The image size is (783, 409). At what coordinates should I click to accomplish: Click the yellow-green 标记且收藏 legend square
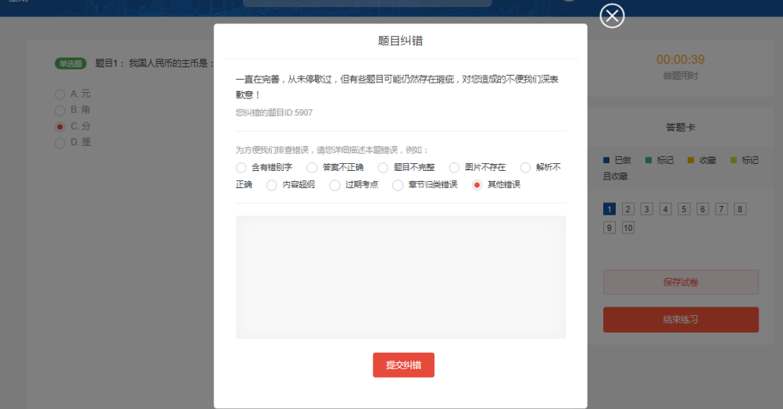734,160
